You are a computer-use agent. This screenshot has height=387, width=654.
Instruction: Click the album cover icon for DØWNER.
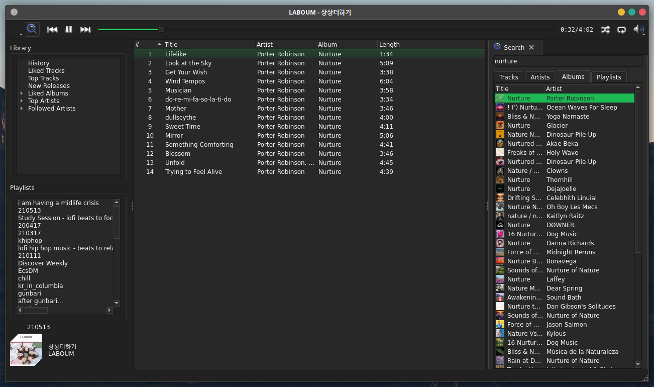pyautogui.click(x=500, y=225)
